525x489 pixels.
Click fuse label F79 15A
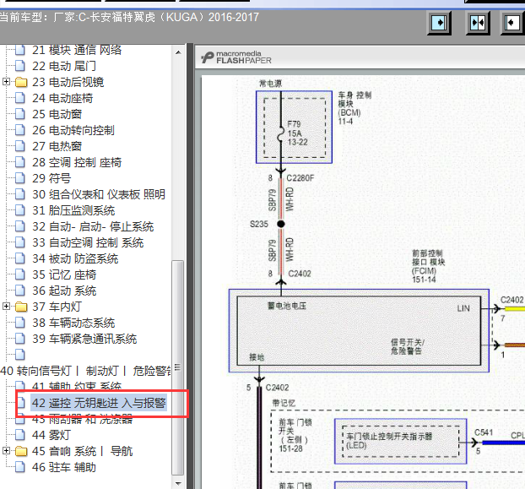[x=295, y=128]
